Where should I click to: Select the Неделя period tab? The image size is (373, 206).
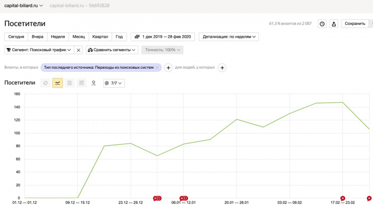58,37
